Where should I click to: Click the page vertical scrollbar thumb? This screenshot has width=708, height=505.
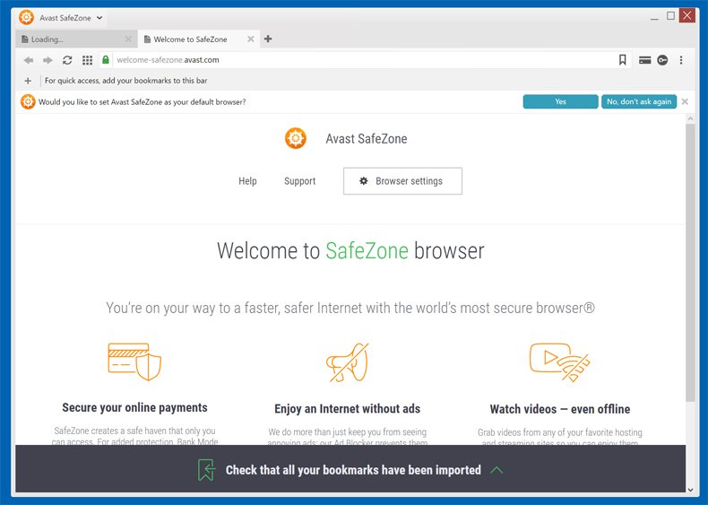(690, 263)
